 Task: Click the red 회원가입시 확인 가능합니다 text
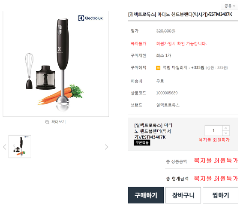pos(181,43)
